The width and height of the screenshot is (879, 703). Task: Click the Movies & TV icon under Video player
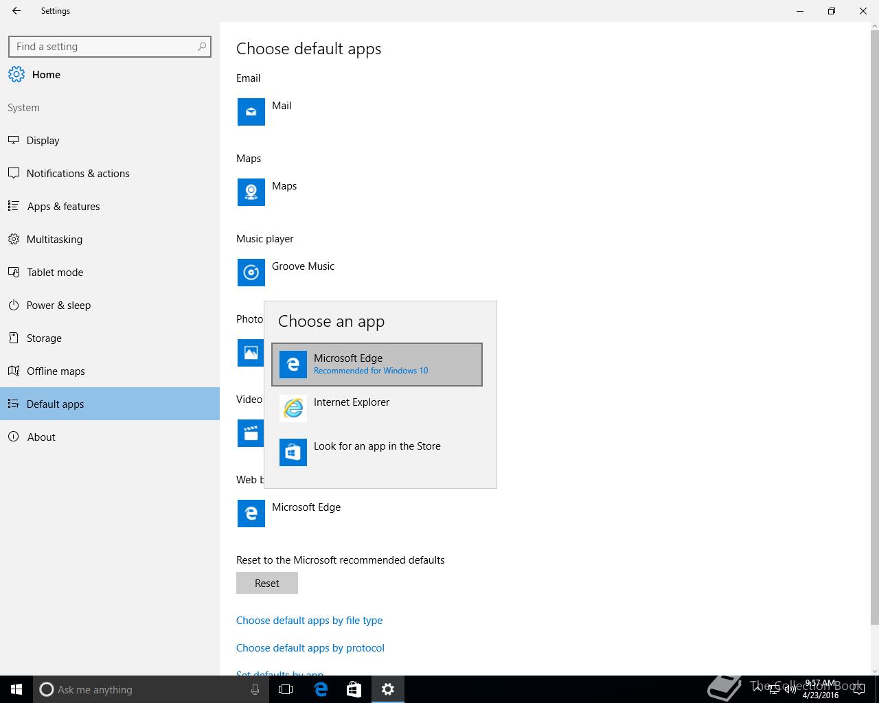(251, 433)
